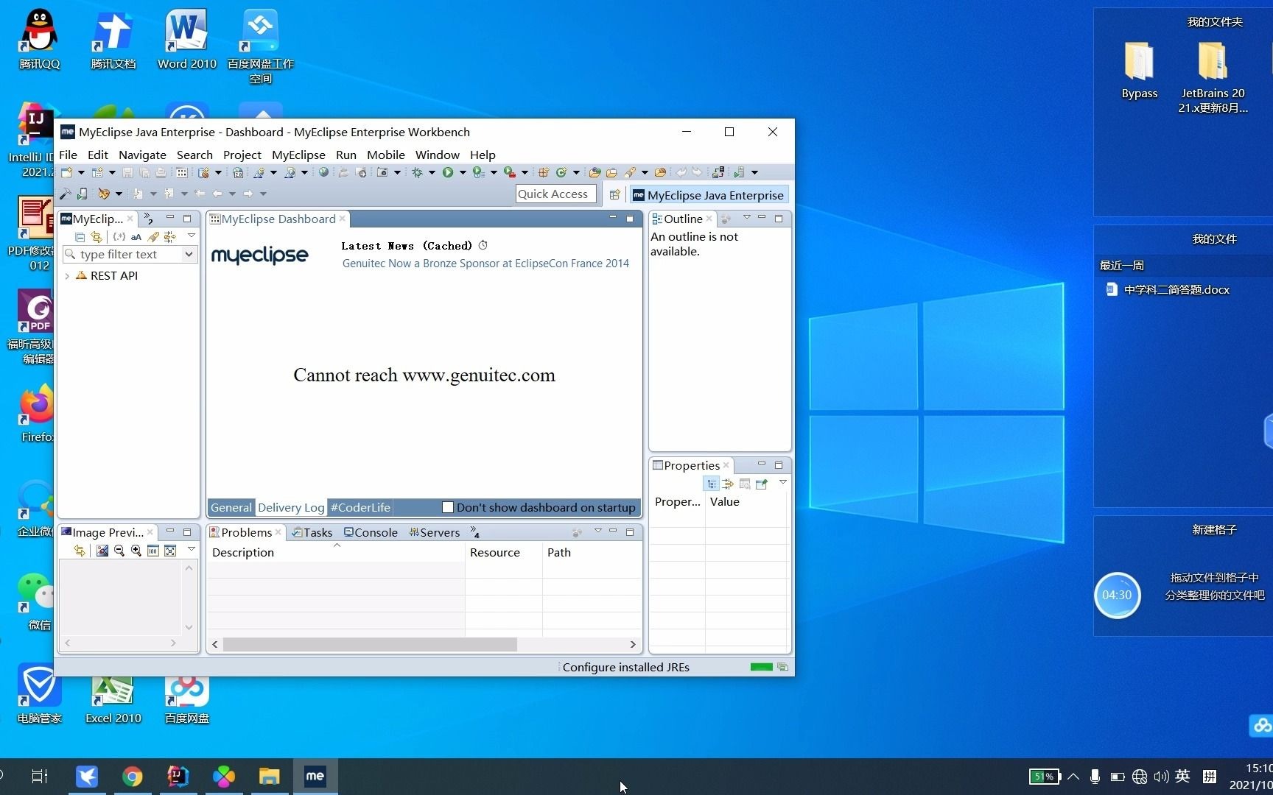The image size is (1273, 795).
Task: Expand the REST API tree node
Action: [x=67, y=276]
